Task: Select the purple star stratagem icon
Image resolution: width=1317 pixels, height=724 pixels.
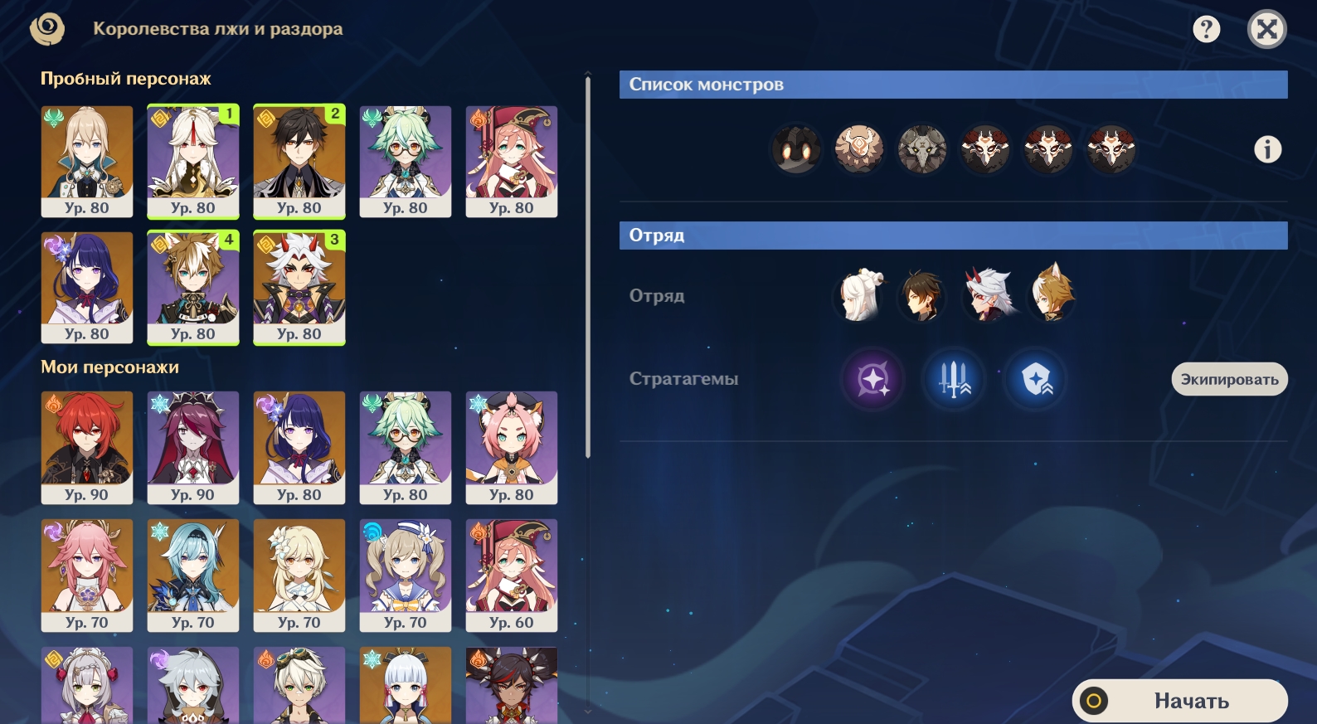Action: [x=873, y=379]
